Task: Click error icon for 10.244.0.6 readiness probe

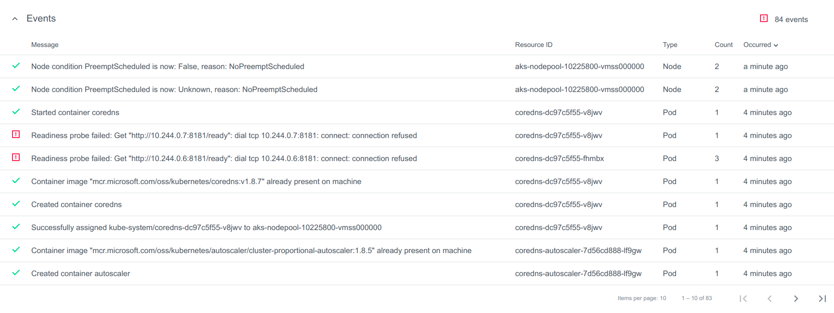Action: pyautogui.click(x=16, y=157)
